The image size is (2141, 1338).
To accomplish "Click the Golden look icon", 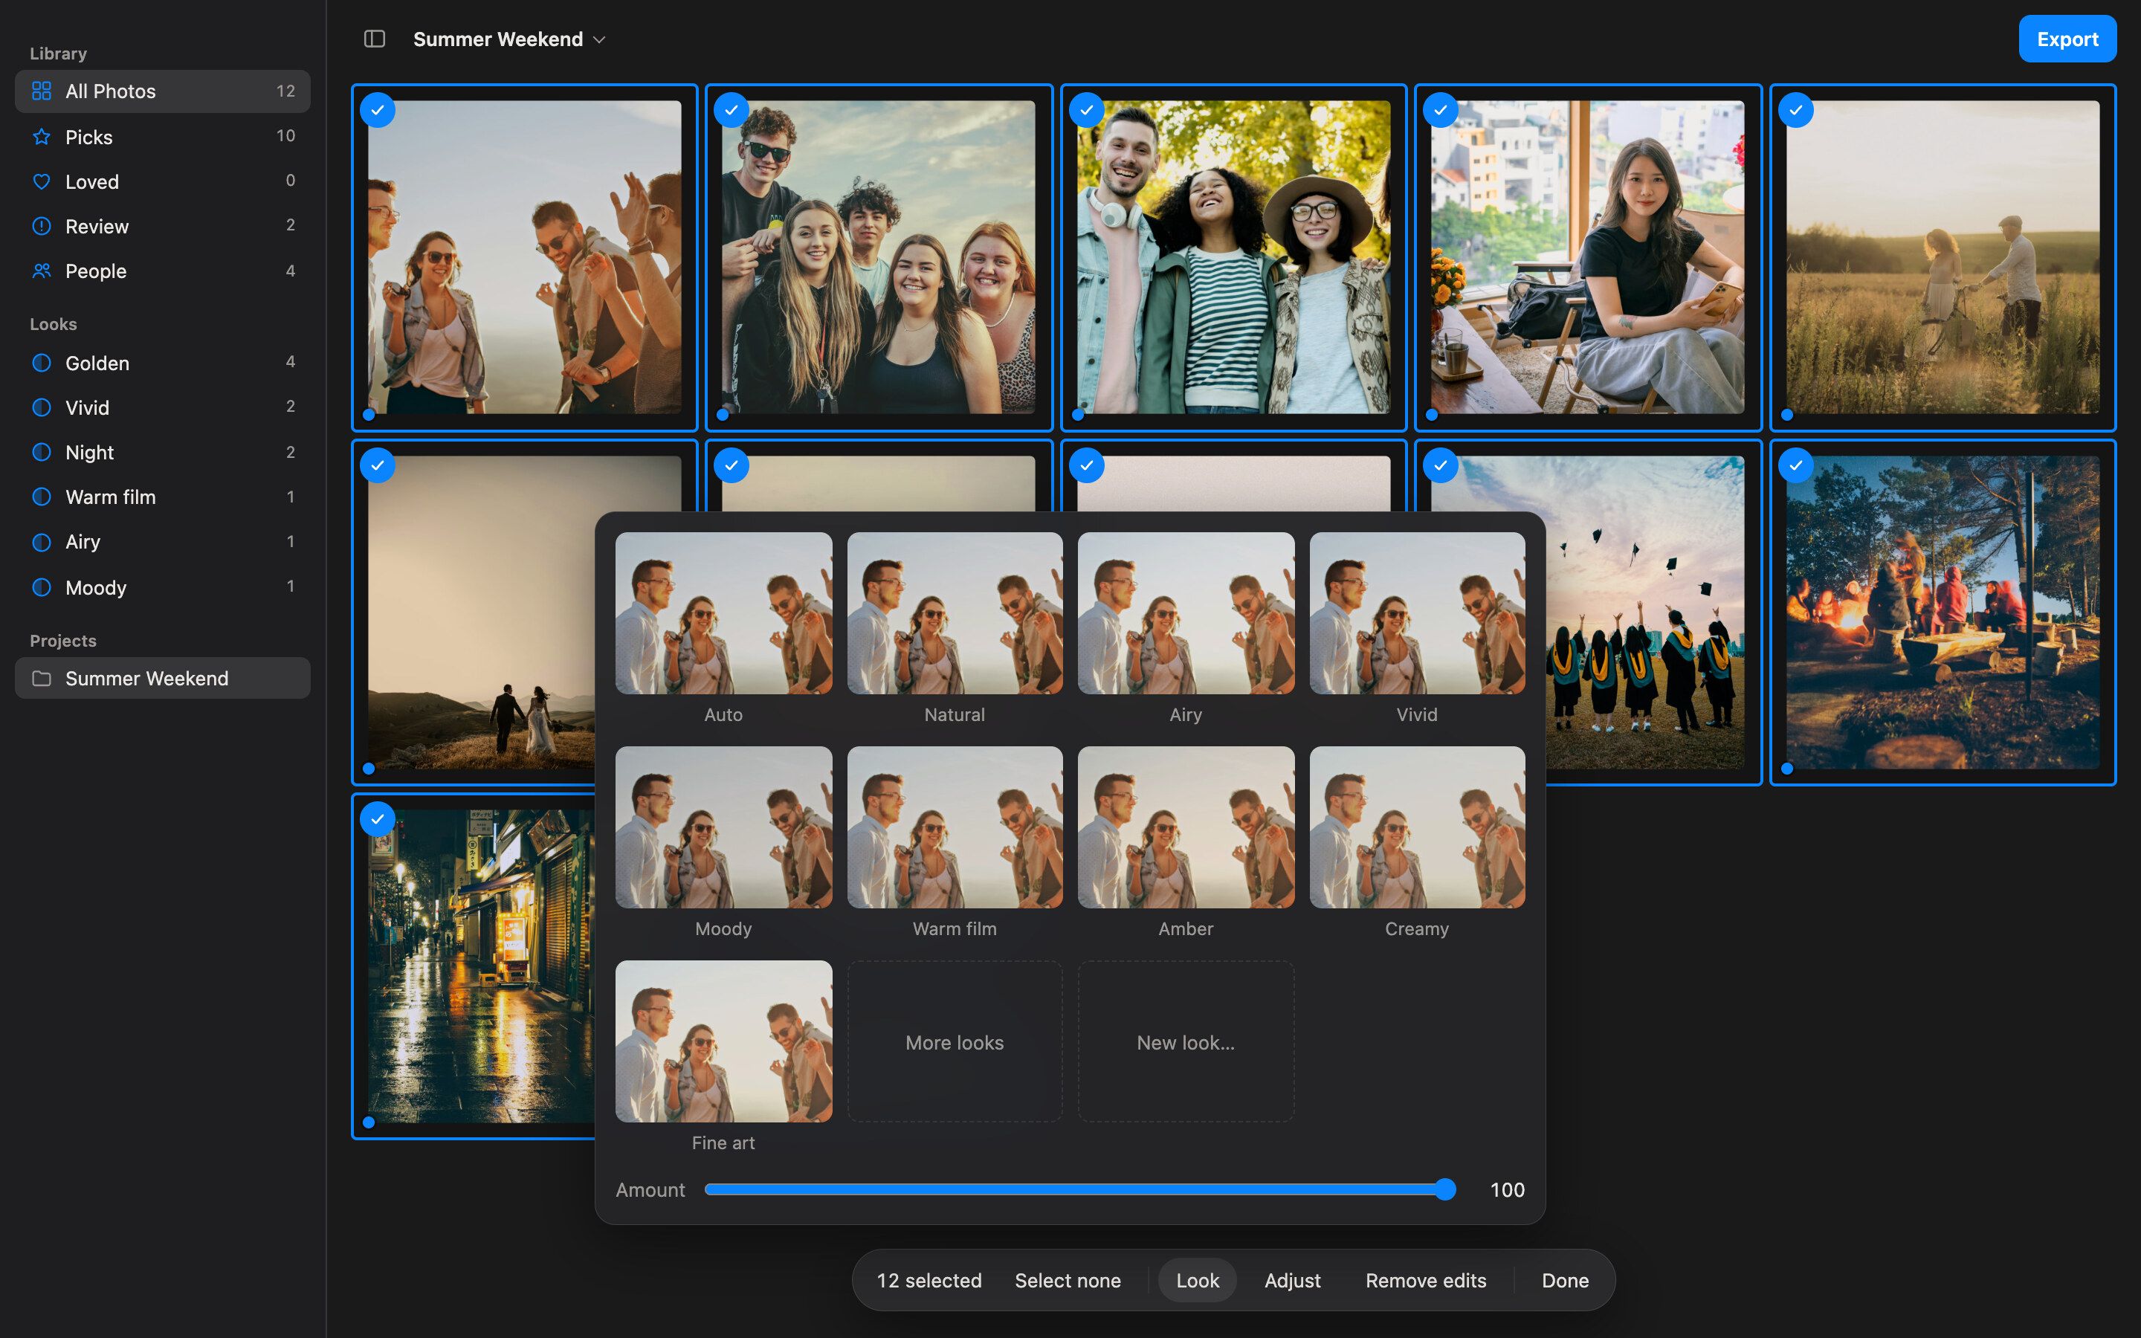I will pyautogui.click(x=42, y=363).
